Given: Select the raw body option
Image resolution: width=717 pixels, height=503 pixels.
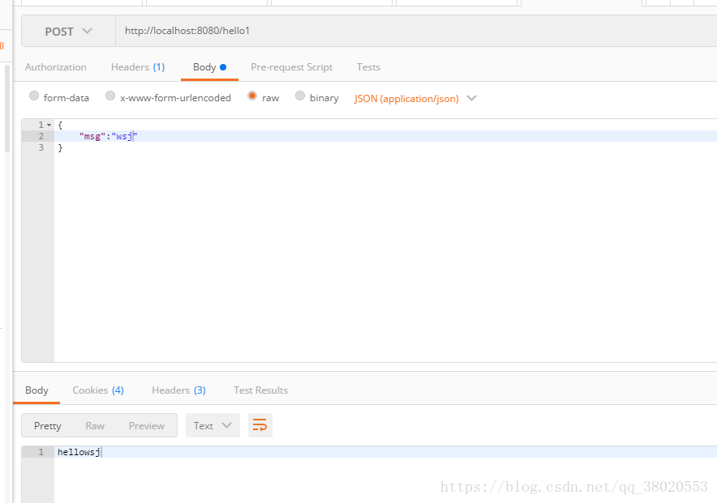Looking at the screenshot, I should tap(252, 96).
